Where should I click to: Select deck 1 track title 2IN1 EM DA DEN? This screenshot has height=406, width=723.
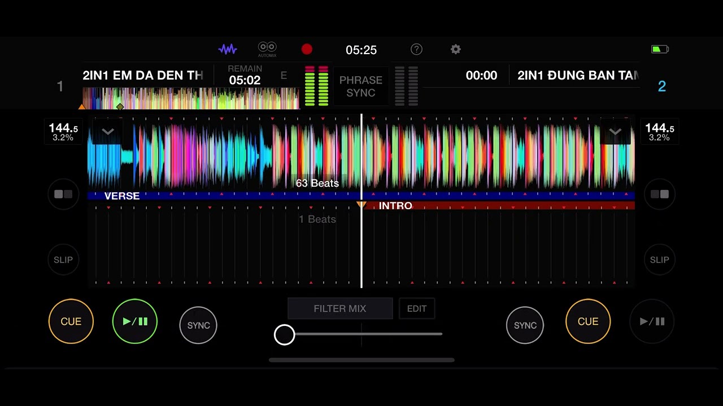click(143, 76)
